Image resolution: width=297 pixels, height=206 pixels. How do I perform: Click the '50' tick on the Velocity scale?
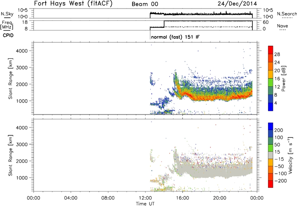click(277, 145)
